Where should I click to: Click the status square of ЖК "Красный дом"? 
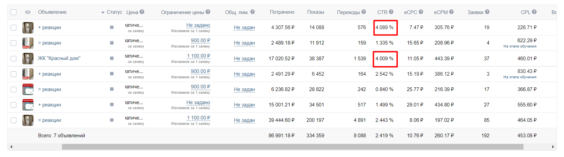(x=112, y=58)
